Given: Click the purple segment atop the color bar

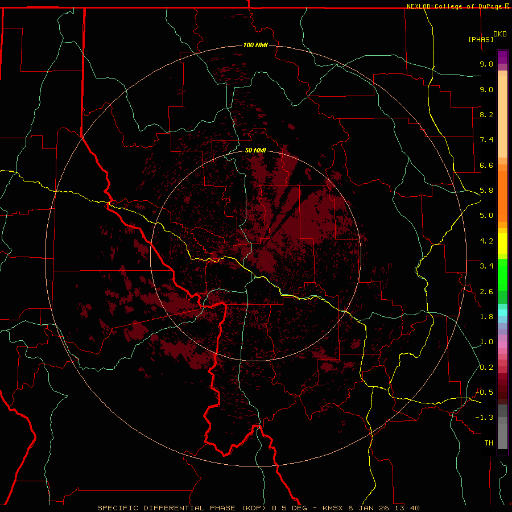Looking at the screenshot, I should 502,57.
